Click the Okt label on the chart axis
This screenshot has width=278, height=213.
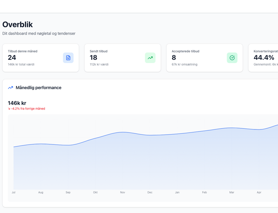[x=95, y=193]
